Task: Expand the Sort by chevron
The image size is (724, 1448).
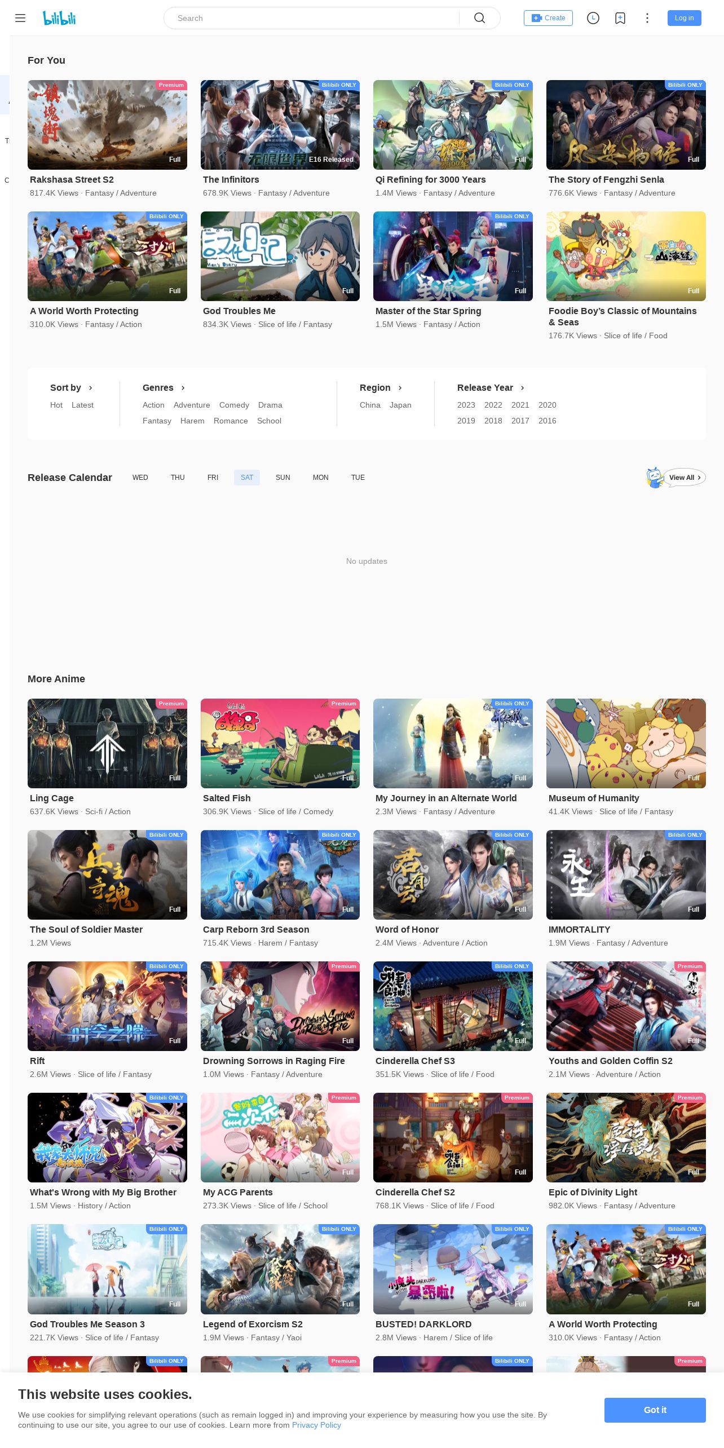Action: tap(91, 388)
